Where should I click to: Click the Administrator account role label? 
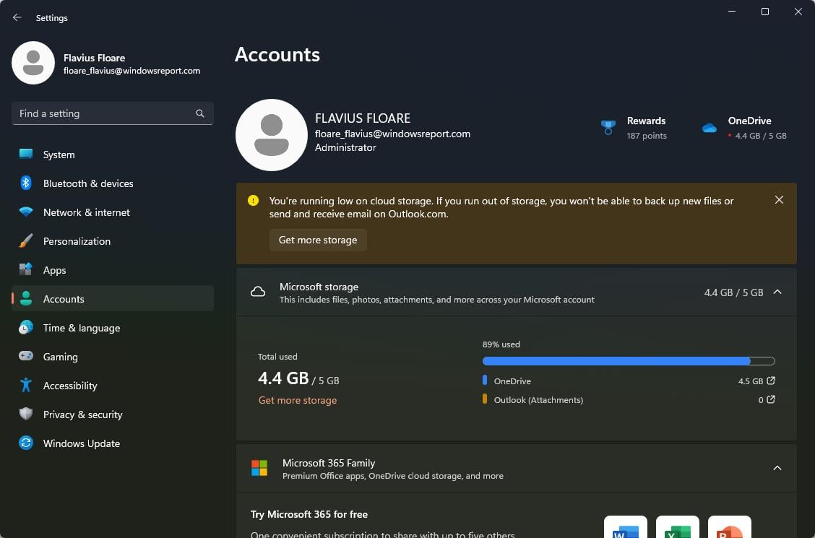tap(345, 147)
